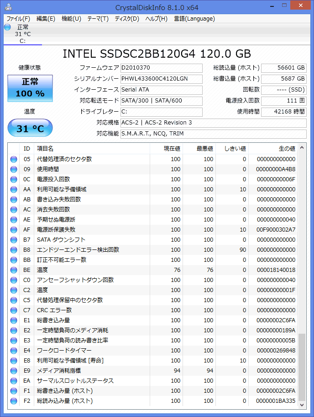Open the 編集(E) menu
Image resolution: width=314 pixels, height=417 pixels.
[x=46, y=19]
